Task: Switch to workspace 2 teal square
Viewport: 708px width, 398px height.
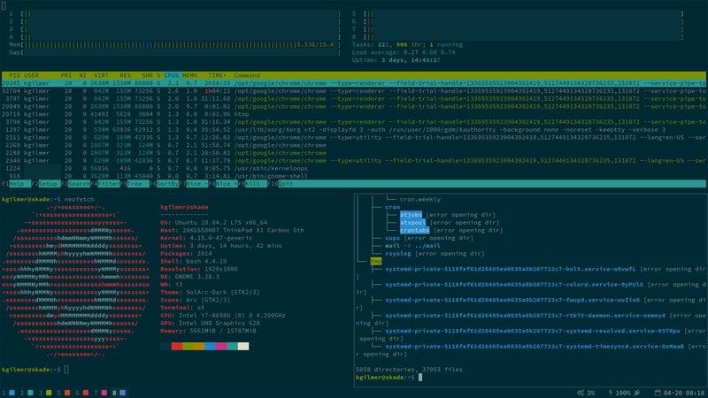Action: 30,393
